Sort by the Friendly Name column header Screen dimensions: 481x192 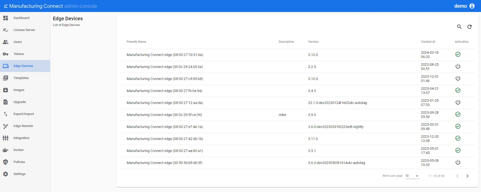(136, 42)
